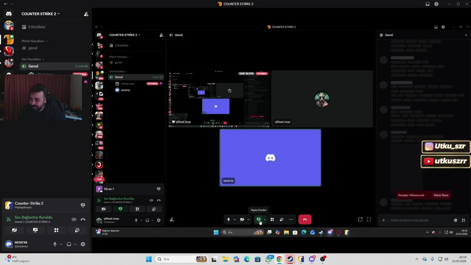Open the help icon in the title bar
The width and height of the screenshot is (471, 265).
tap(436, 4)
